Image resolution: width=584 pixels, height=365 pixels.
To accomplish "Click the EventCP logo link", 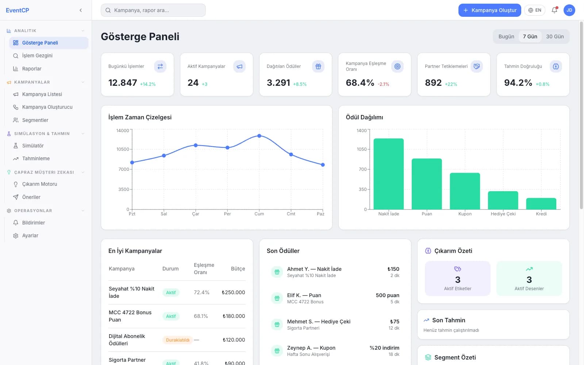I will click(17, 10).
